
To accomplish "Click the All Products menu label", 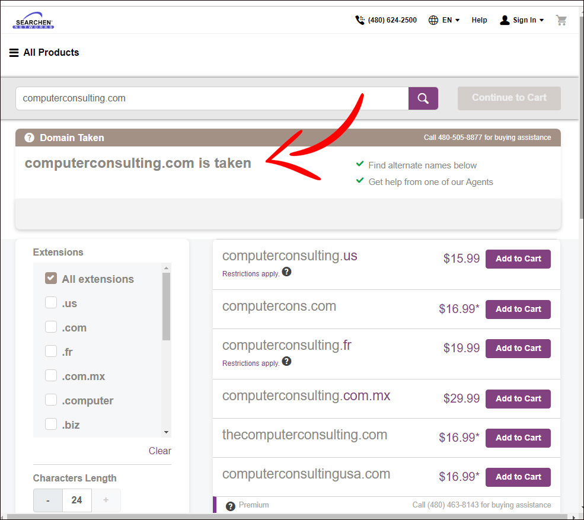I will point(51,53).
